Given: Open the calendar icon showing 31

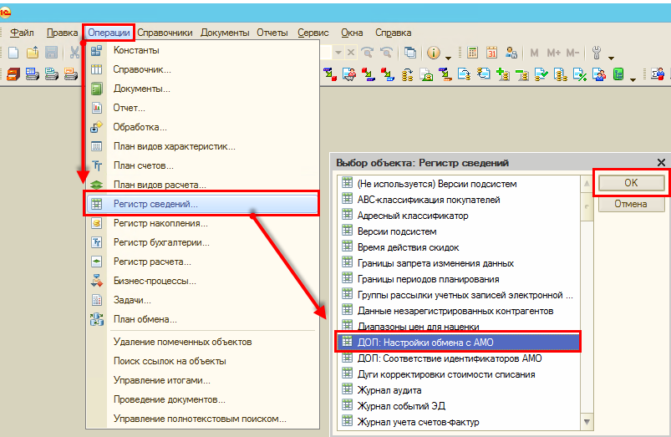Looking at the screenshot, I should (491, 53).
